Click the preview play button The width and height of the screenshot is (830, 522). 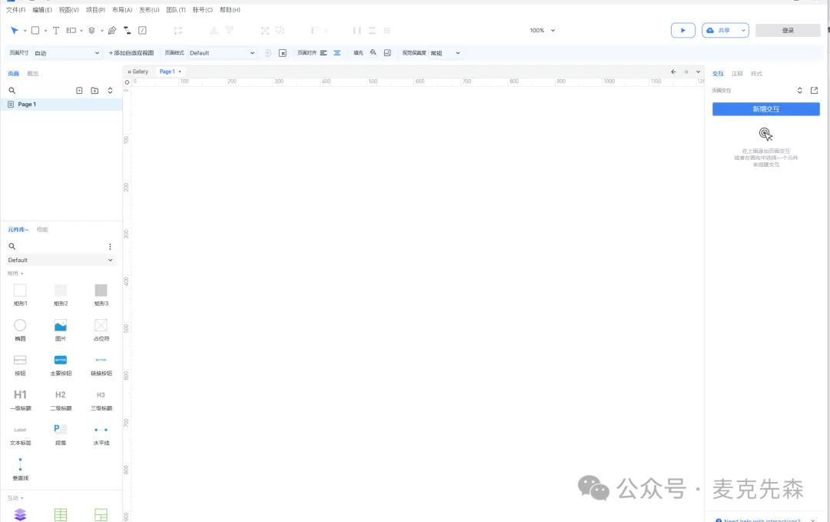click(x=683, y=30)
